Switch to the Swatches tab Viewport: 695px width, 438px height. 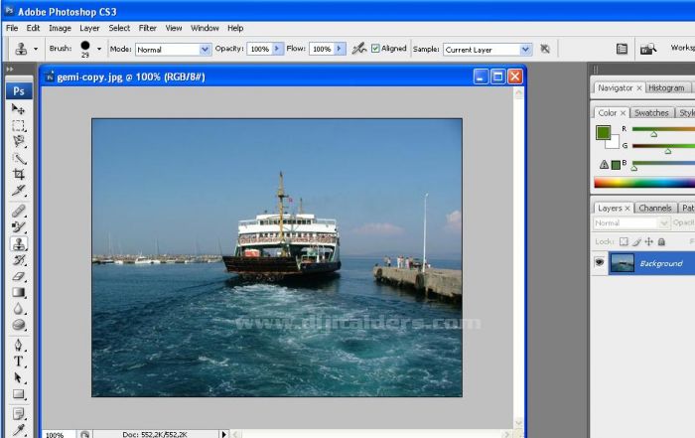point(651,113)
